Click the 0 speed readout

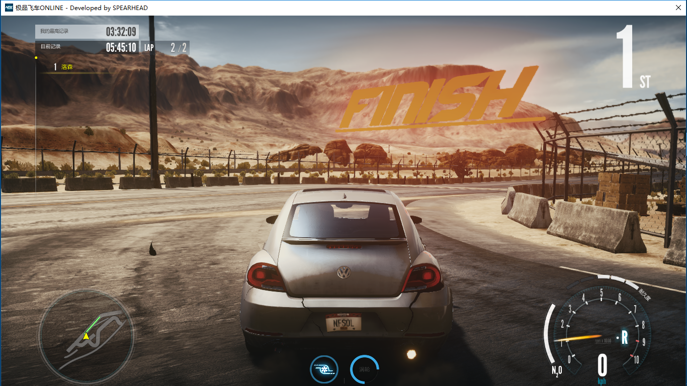coord(602,365)
